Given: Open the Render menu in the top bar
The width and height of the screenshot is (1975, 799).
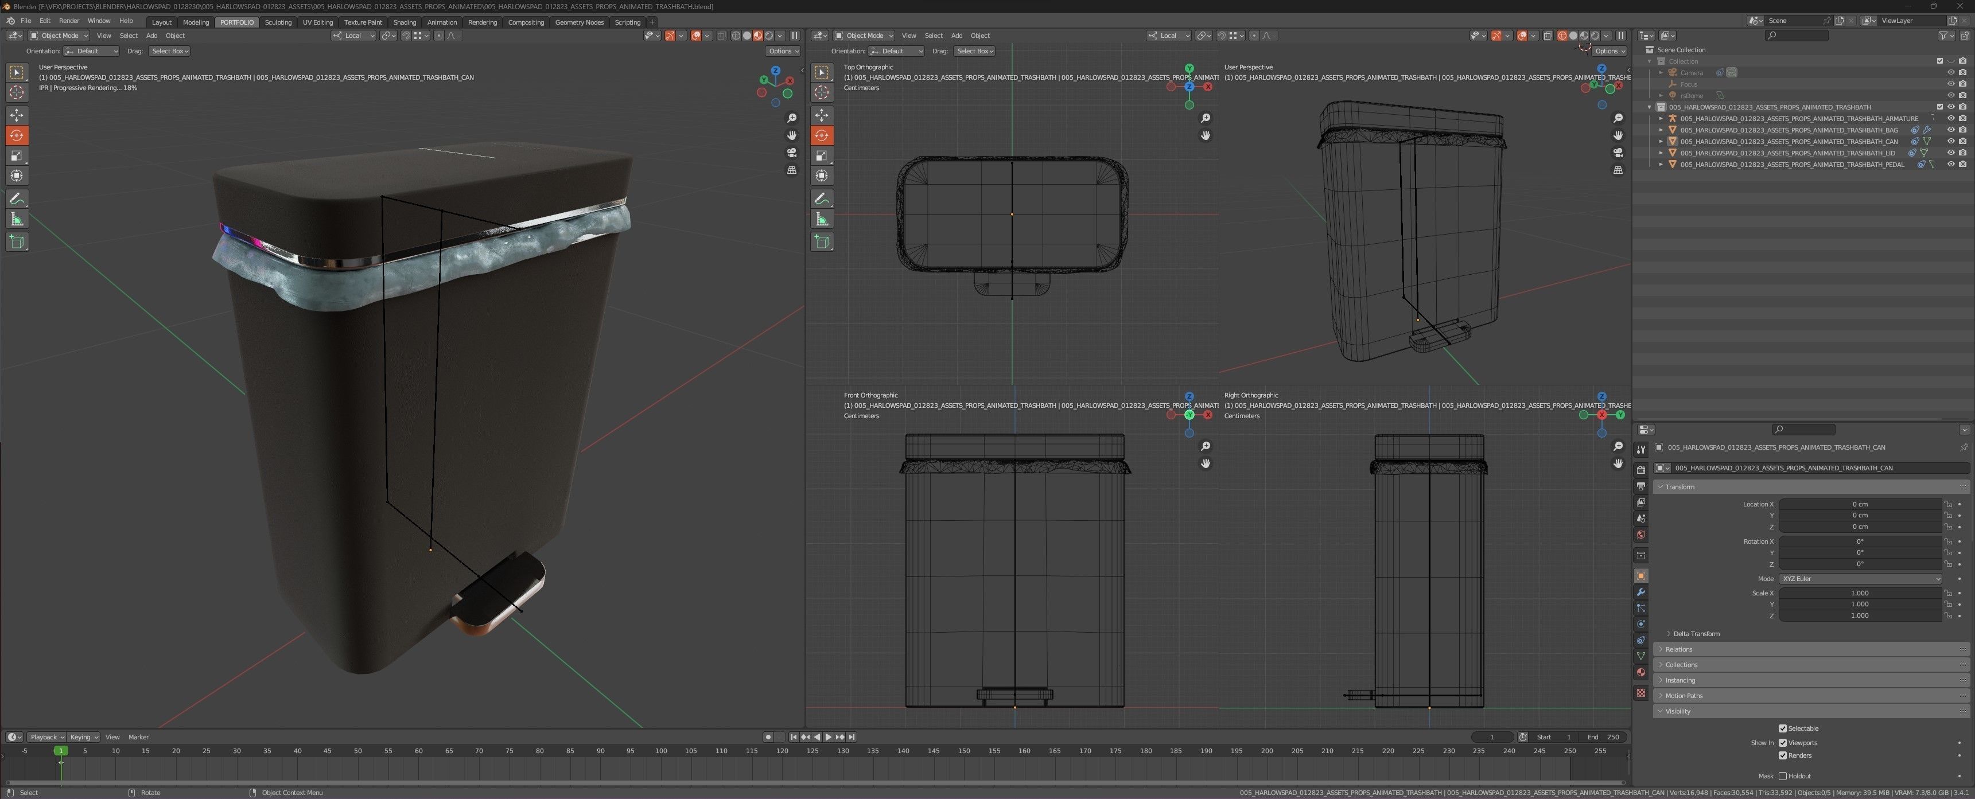Looking at the screenshot, I should (x=69, y=21).
